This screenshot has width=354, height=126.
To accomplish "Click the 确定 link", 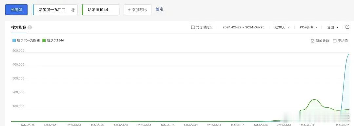I will click(160, 9).
